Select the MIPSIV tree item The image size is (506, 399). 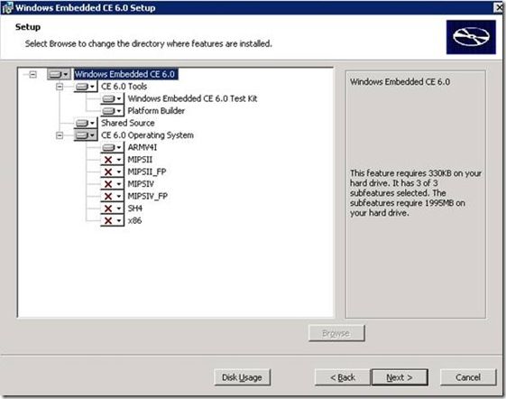point(141,184)
